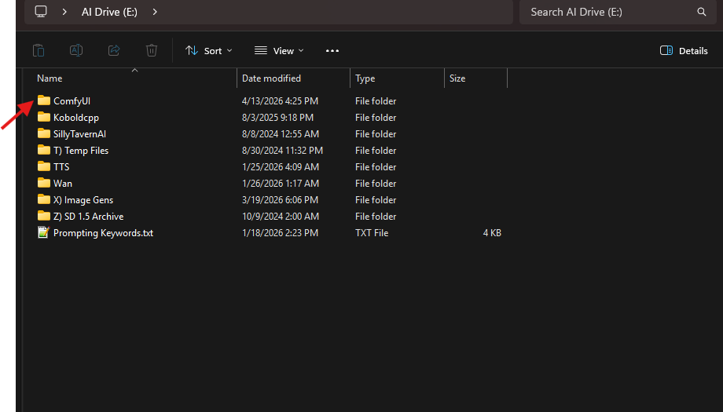Screen dimensions: 723x412
Task: Click date 10/9/2024 2:00 AM
Action: [281, 217]
